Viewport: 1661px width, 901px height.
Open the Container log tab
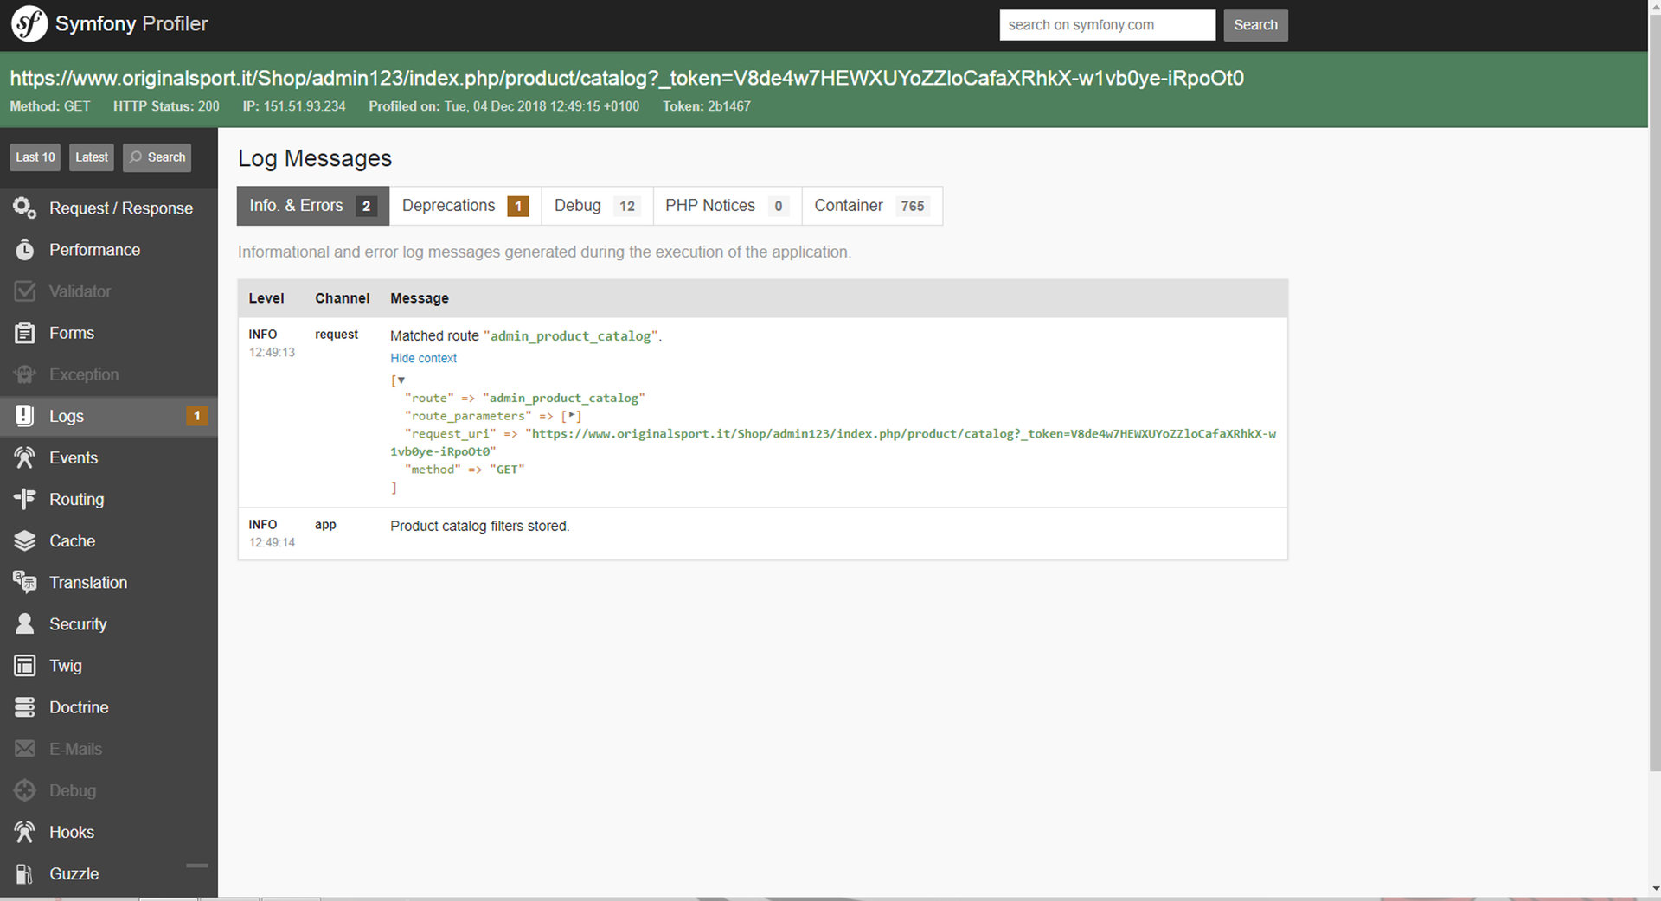872,206
